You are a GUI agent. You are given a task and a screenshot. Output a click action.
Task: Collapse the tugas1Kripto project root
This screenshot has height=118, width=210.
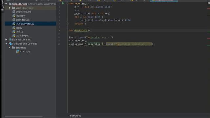tap(6, 4)
